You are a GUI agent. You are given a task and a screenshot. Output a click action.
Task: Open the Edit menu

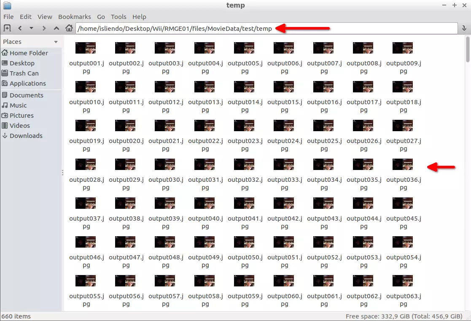(26, 17)
